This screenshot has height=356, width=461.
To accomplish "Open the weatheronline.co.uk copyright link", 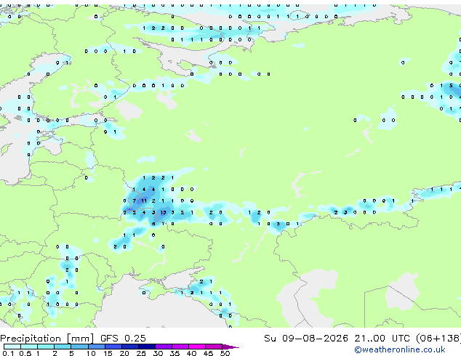I will click(400, 349).
